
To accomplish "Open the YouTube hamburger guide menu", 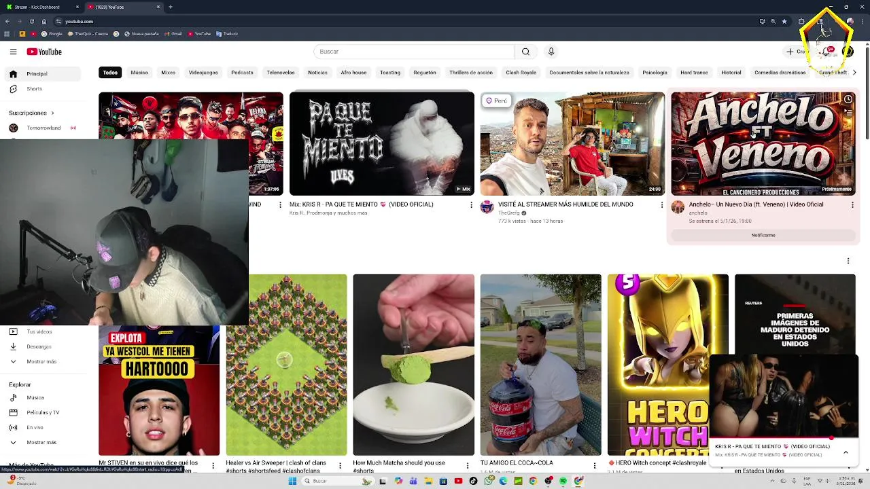I will [x=13, y=52].
